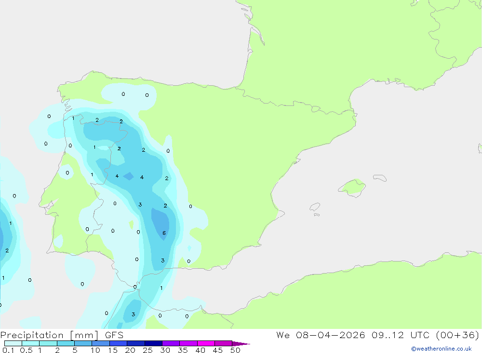Click the '10' legend scale label
Image resolution: width=482 pixels, height=353 pixels.
tap(95, 350)
